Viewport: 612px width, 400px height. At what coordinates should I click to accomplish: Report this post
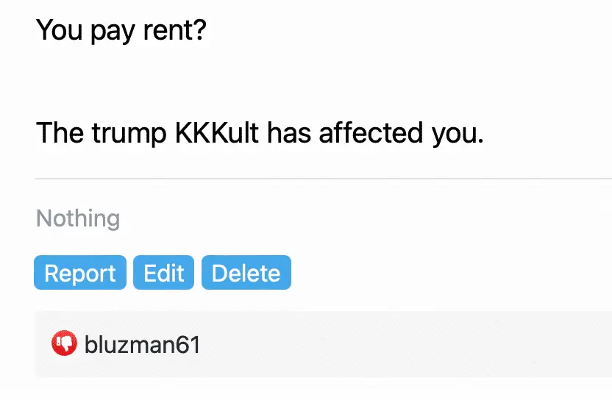point(79,273)
